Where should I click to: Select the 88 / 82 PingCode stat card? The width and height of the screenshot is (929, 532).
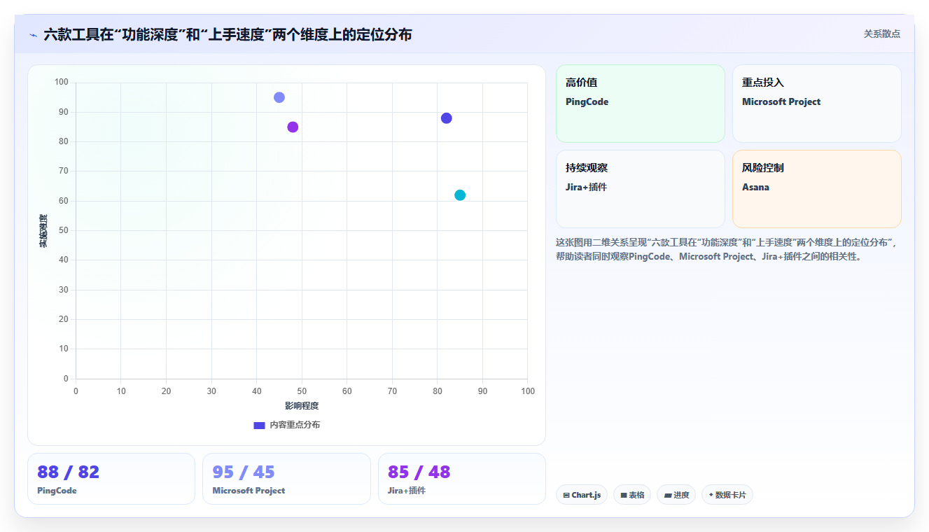pyautogui.click(x=111, y=479)
